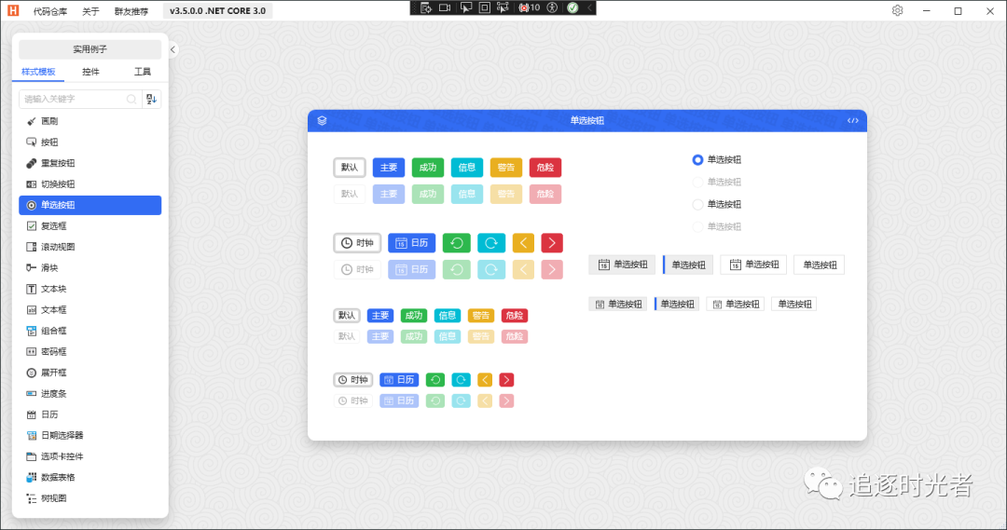1007x530 pixels.
Task: Click the live visual tree icon in debug bar
Action: point(426,7)
